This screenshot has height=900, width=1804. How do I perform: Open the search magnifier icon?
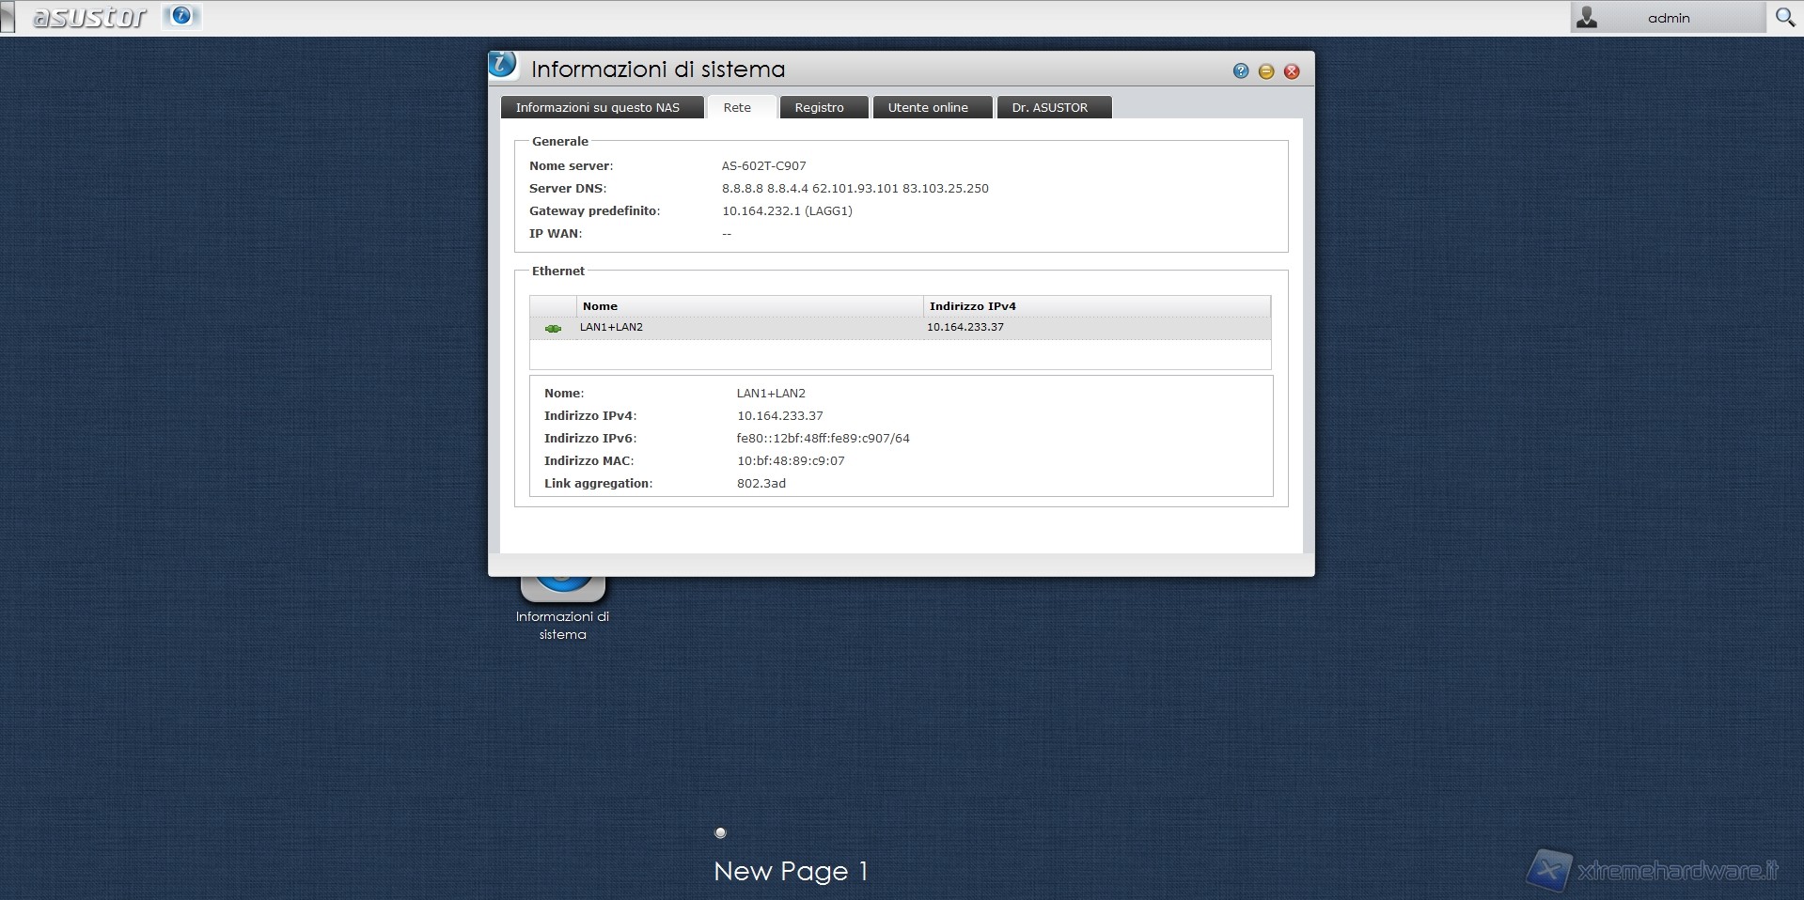1784,17
